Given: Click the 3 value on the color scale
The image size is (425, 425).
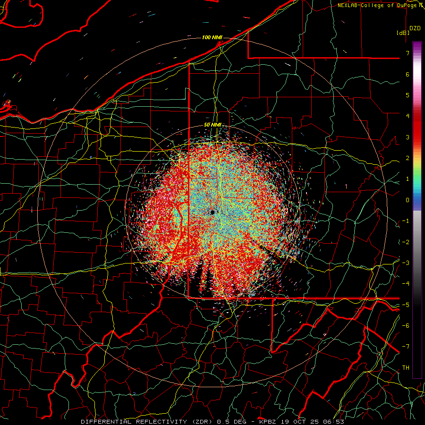Looking at the screenshot, I should point(408,137).
